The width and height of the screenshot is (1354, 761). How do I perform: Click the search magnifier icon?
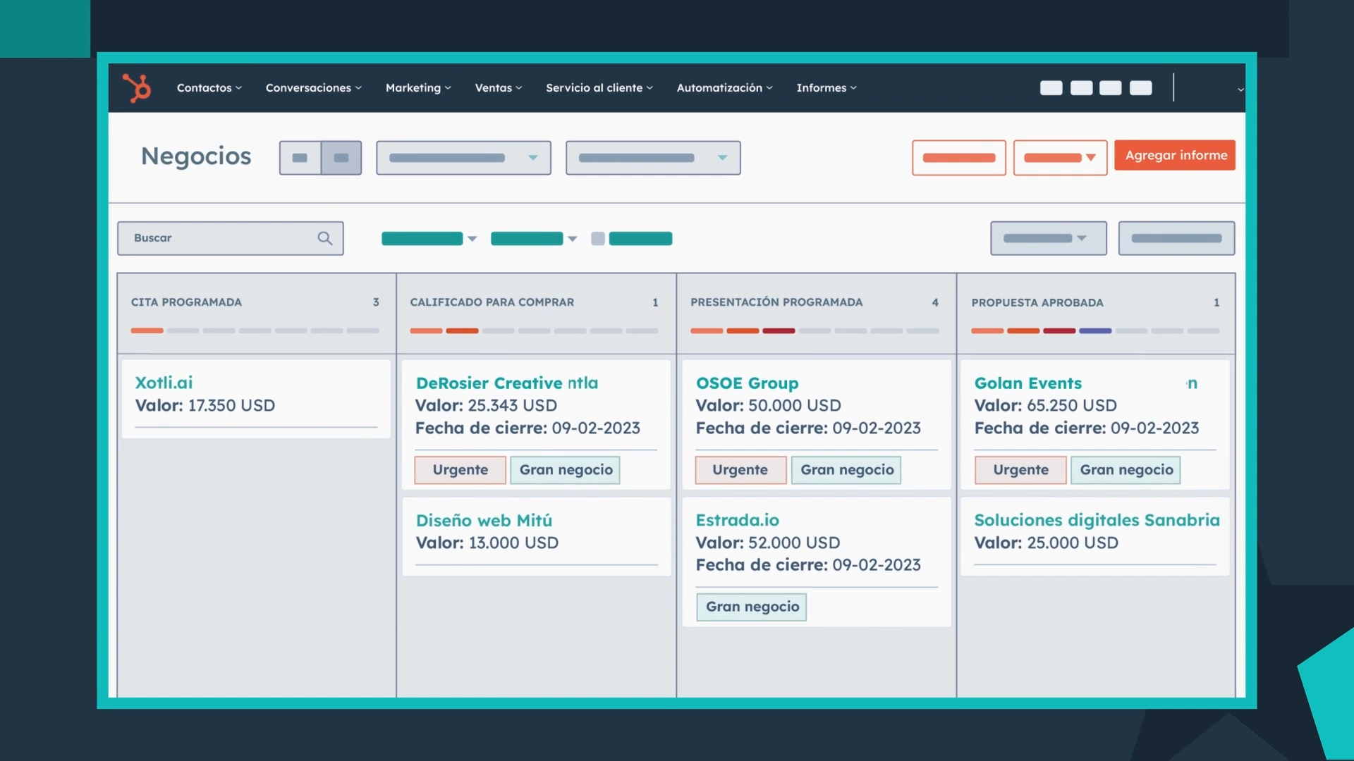click(324, 238)
